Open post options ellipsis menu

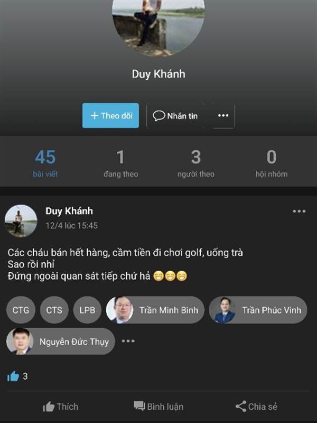(299, 211)
